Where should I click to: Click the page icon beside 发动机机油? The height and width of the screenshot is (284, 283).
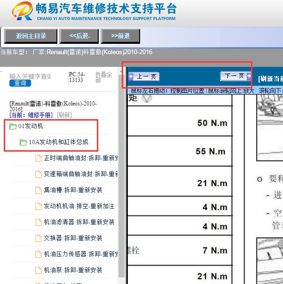tap(39, 206)
